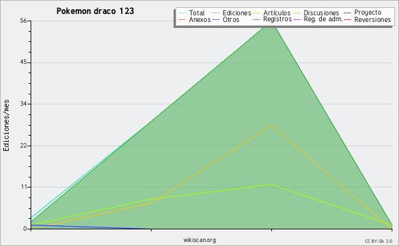Click the cyan Total legend line swatch

(182, 13)
